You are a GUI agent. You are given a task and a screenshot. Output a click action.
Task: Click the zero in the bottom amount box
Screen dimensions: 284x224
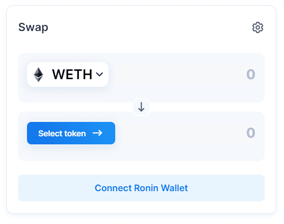(x=251, y=133)
